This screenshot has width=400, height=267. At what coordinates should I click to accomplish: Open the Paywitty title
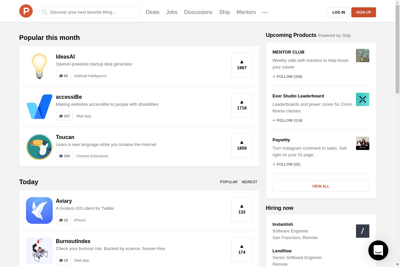(281, 140)
